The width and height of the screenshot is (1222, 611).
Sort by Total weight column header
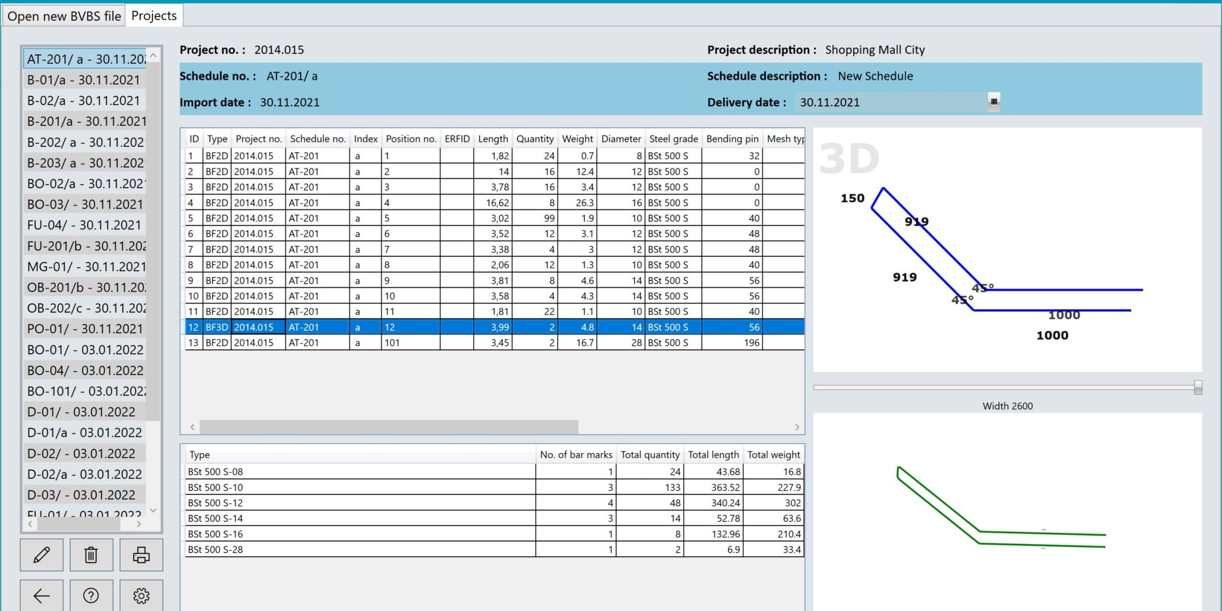tap(773, 454)
